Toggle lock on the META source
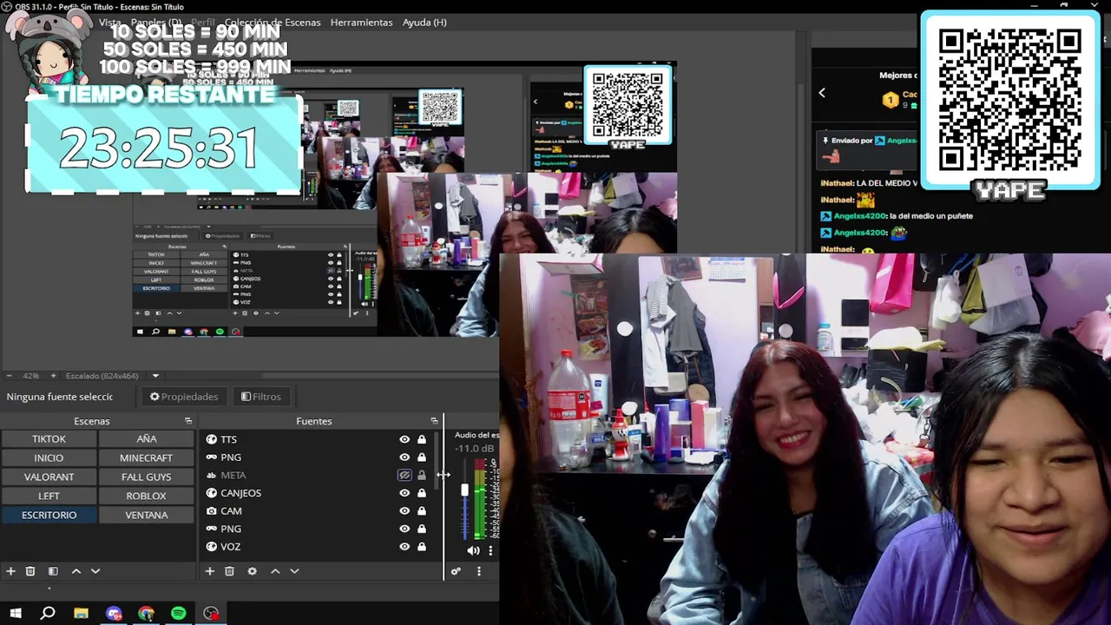The width and height of the screenshot is (1111, 625). tap(422, 475)
